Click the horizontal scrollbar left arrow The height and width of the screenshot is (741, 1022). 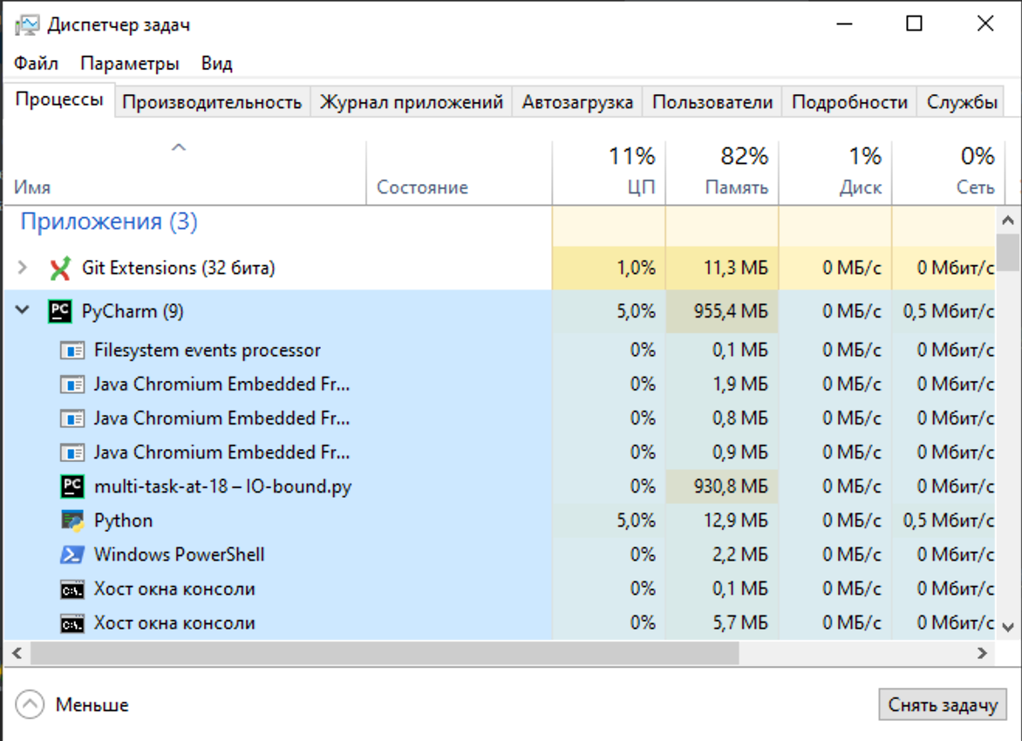(x=17, y=653)
